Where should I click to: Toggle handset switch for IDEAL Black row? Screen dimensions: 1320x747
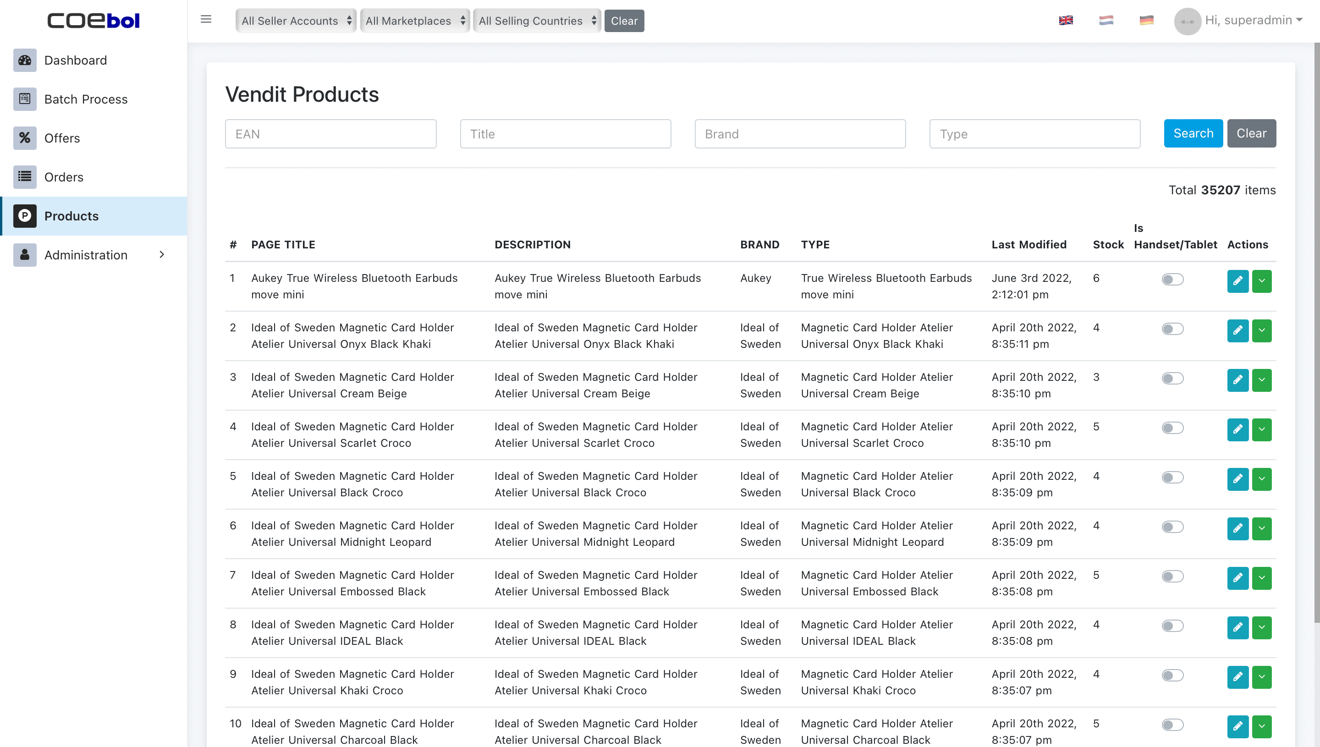1172,626
